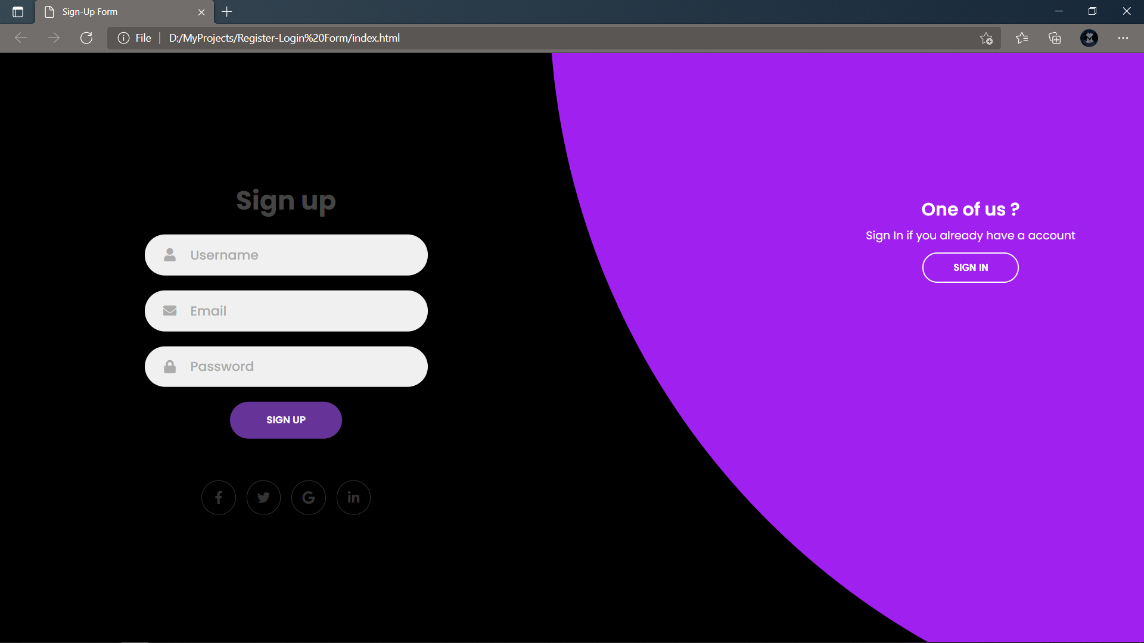
Task: Click the site information icon beside File
Action: [123, 38]
